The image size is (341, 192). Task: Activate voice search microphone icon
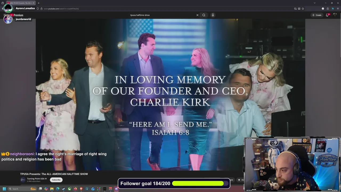(x=213, y=15)
